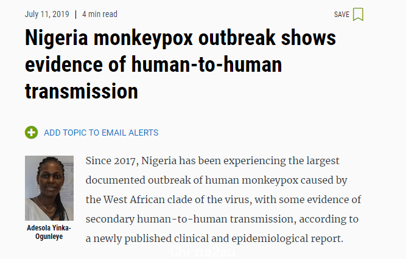The image size is (406, 259).
Task: Click 'a newly published' in the last line
Action: click(128, 238)
